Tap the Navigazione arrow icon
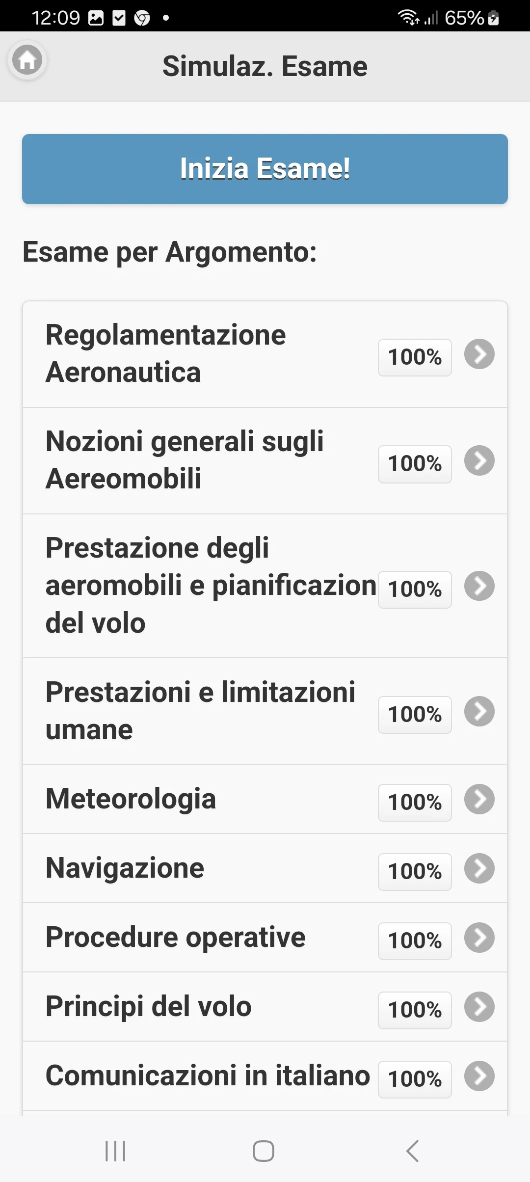Image resolution: width=530 pixels, height=1182 pixels. (479, 868)
